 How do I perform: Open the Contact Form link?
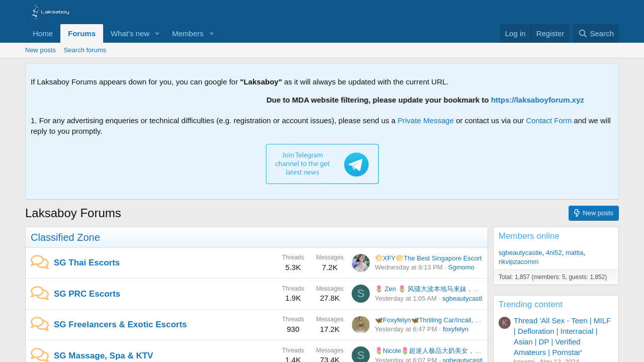549,121
